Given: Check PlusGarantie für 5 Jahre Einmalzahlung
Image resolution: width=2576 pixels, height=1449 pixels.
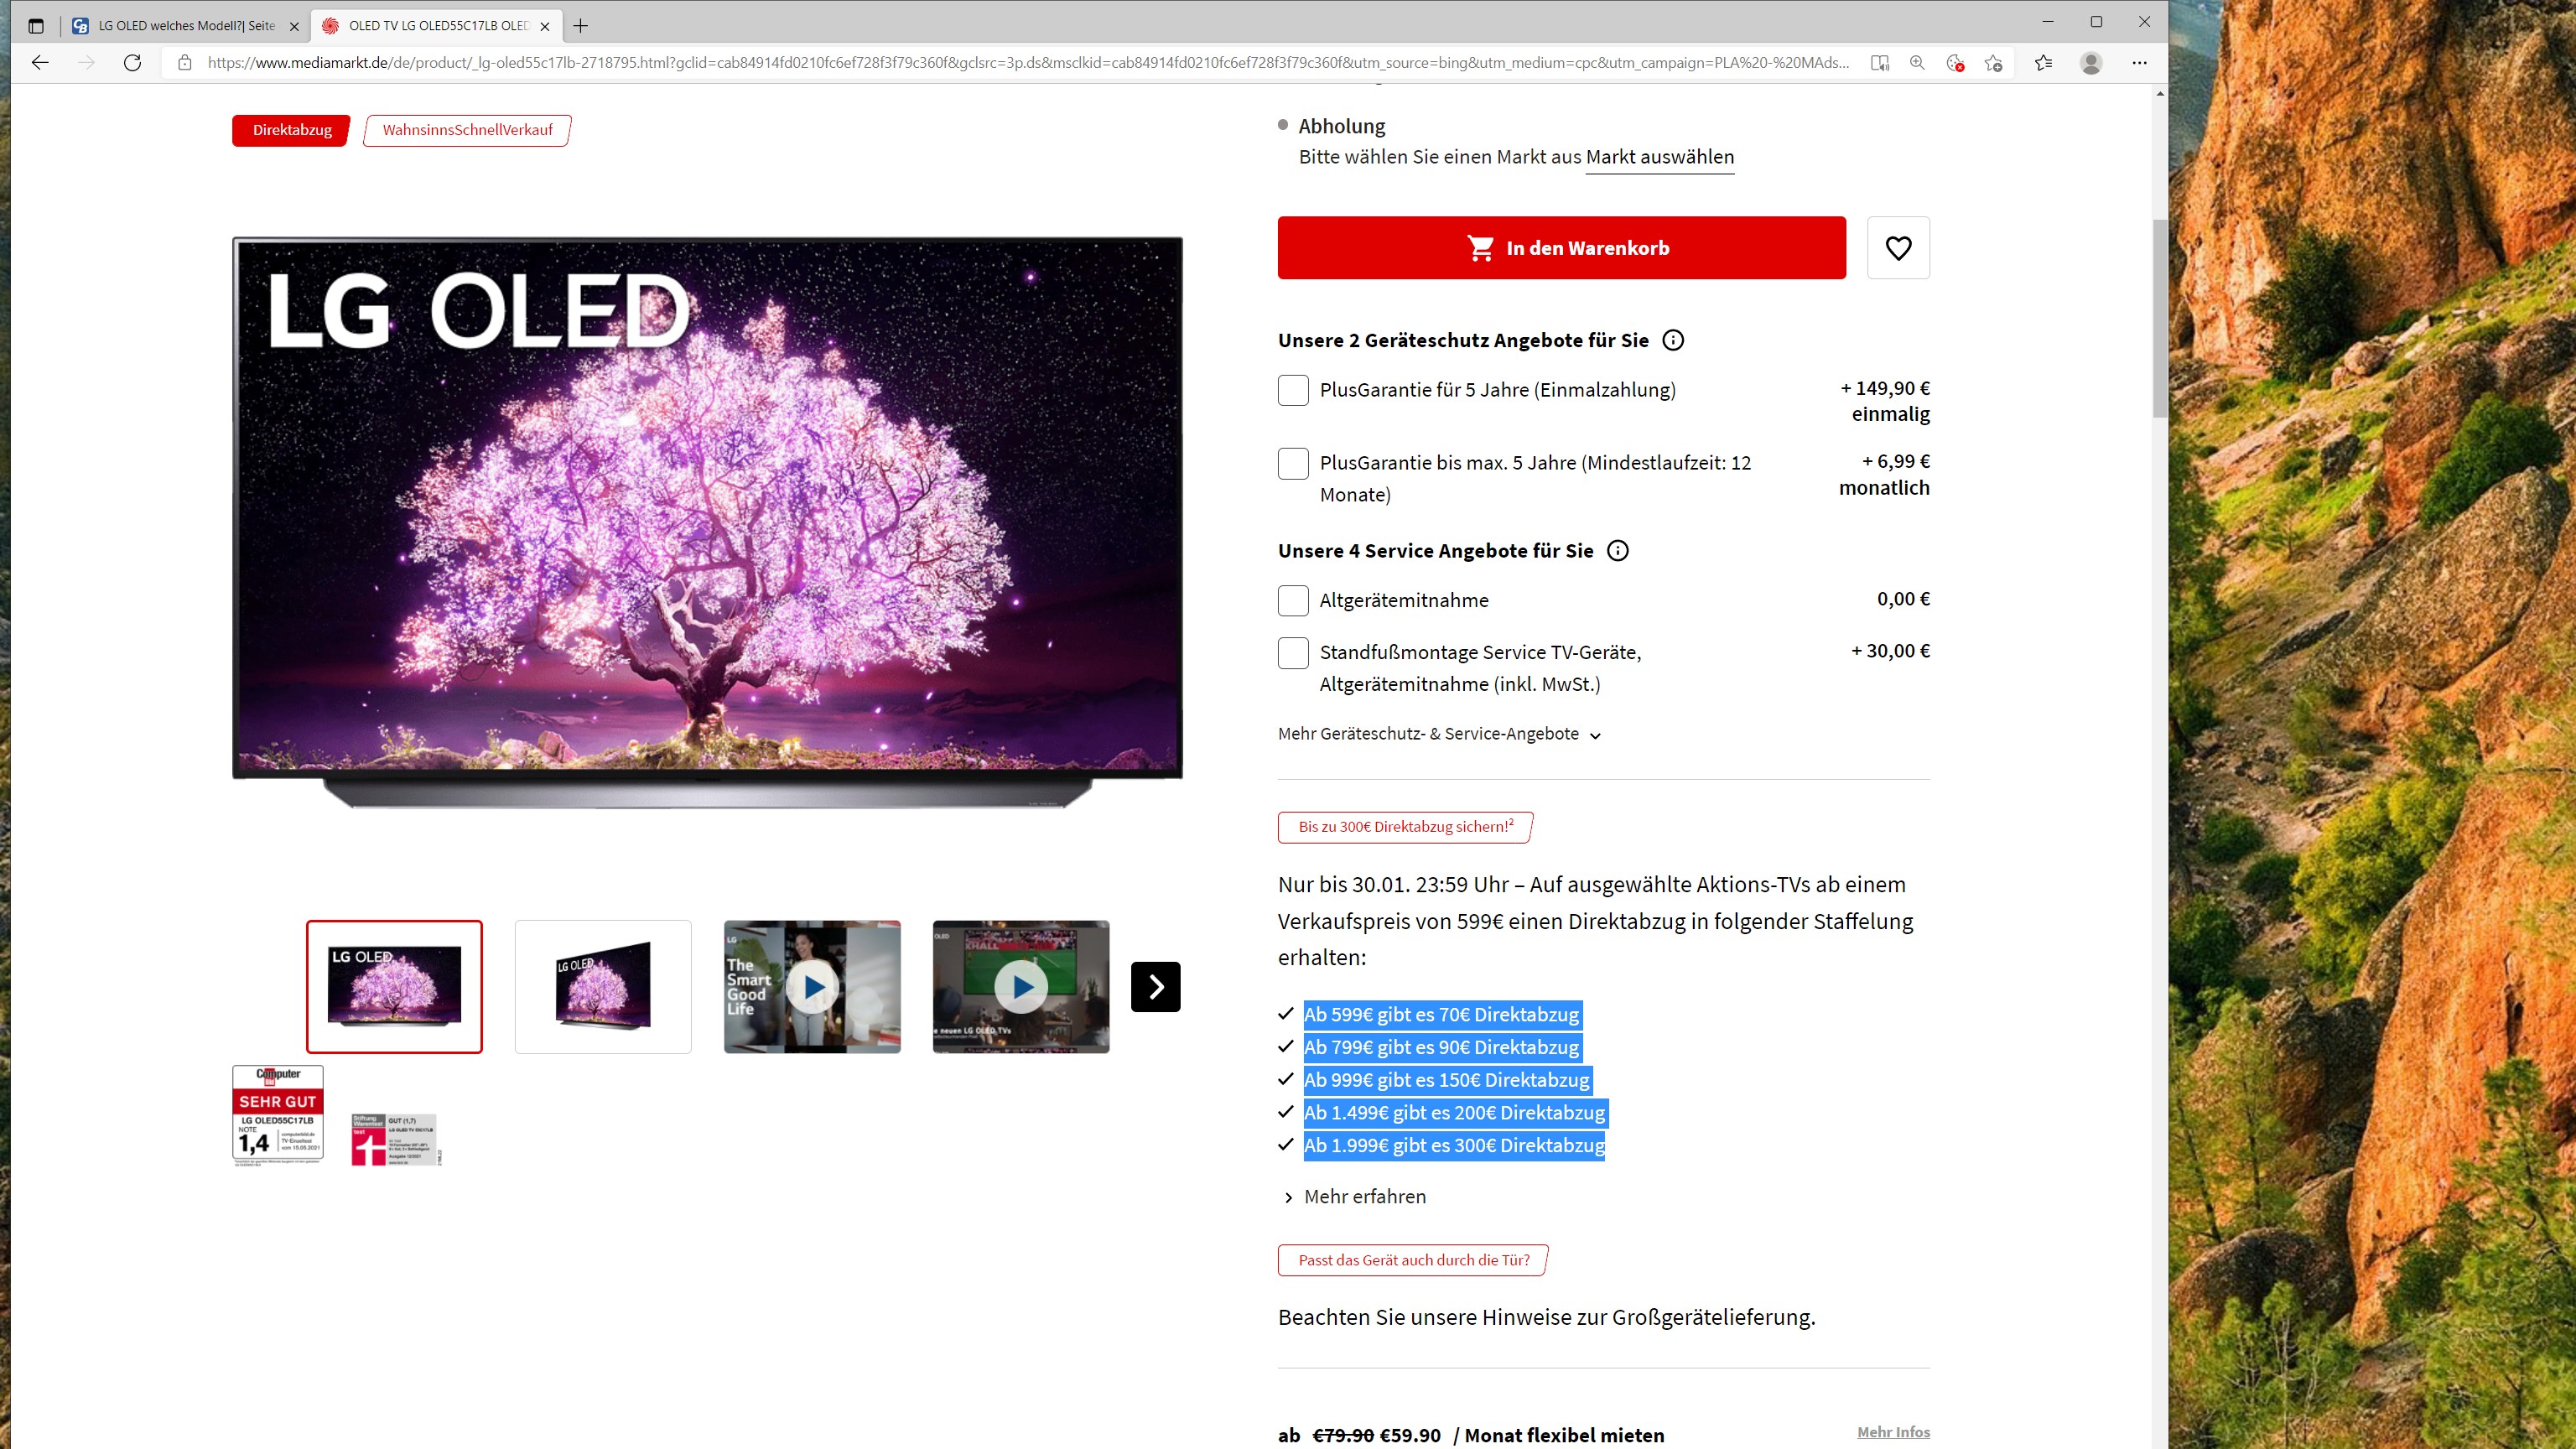Looking at the screenshot, I should pos(1293,390).
